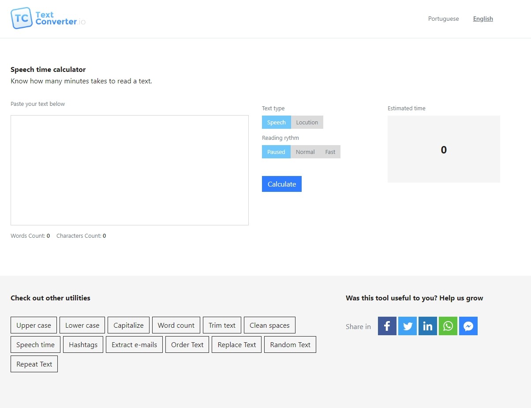Click the Text Converter logo
The image size is (531, 408).
pyautogui.click(x=48, y=18)
